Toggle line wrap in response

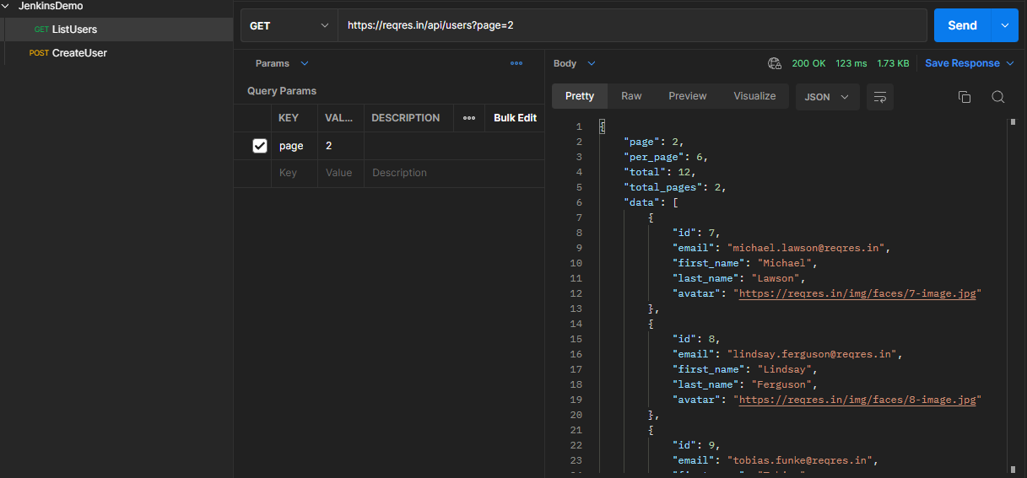pyautogui.click(x=880, y=97)
